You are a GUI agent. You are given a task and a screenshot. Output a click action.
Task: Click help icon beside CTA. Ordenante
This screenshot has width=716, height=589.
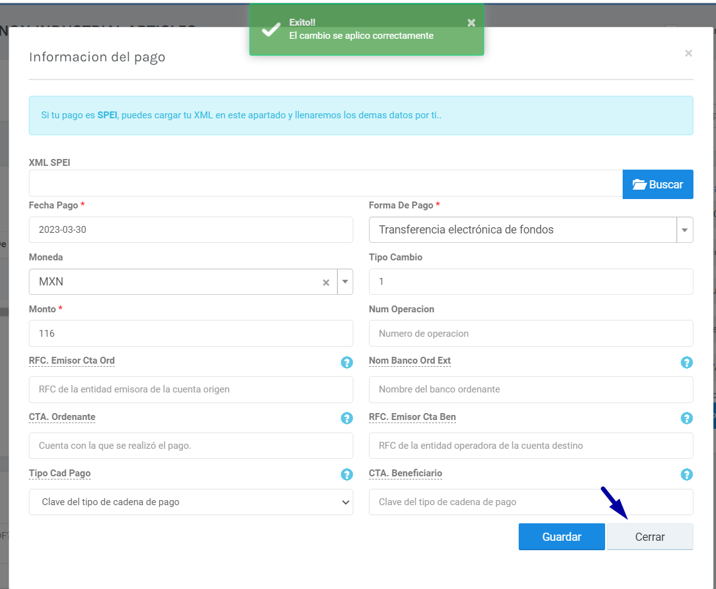click(346, 419)
